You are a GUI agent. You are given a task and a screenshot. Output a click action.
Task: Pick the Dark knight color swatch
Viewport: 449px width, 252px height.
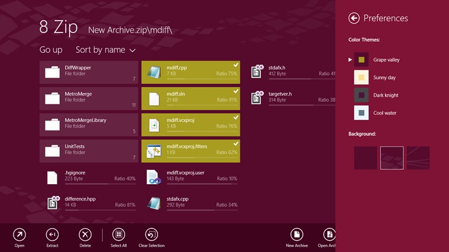(361, 95)
